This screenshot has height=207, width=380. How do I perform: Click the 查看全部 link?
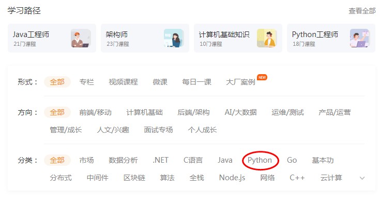[362, 11]
